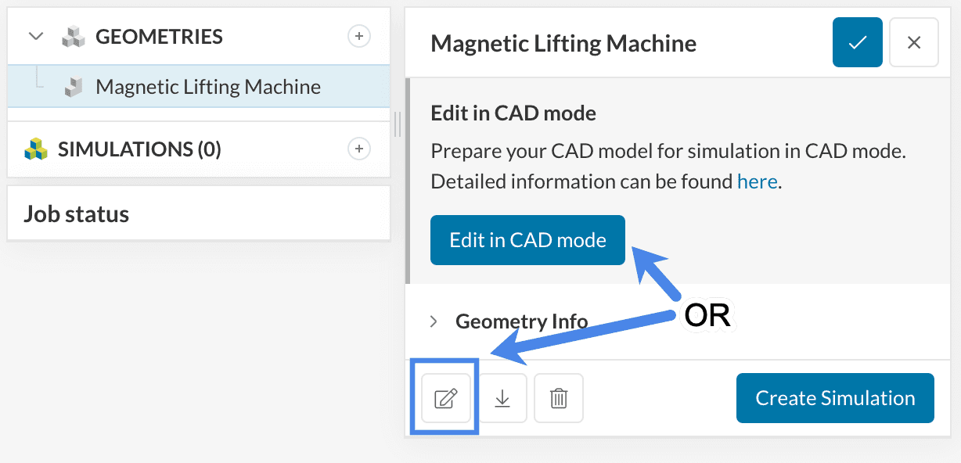Image resolution: width=961 pixels, height=463 pixels.
Task: Click the vertical panel divider handle
Action: tap(398, 124)
